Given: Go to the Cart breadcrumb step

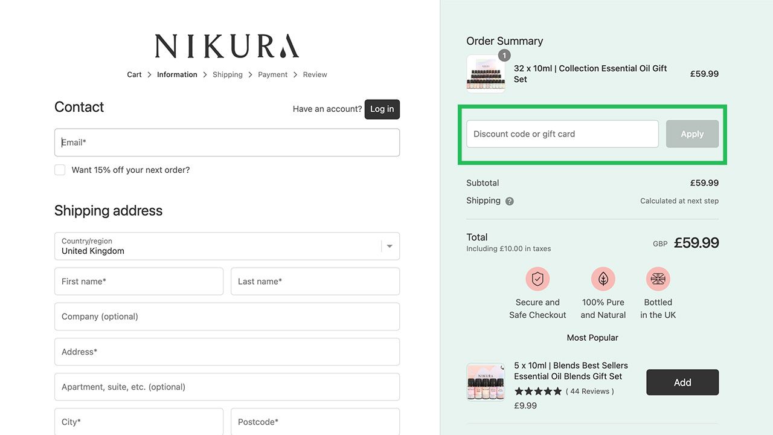Looking at the screenshot, I should [134, 75].
